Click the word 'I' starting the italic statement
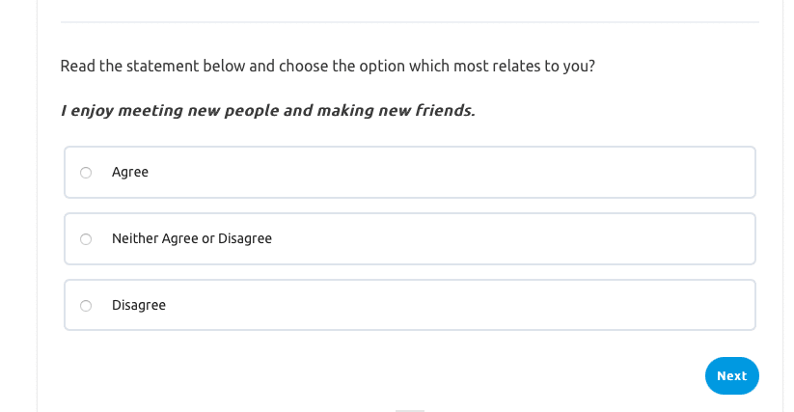 tap(64, 111)
